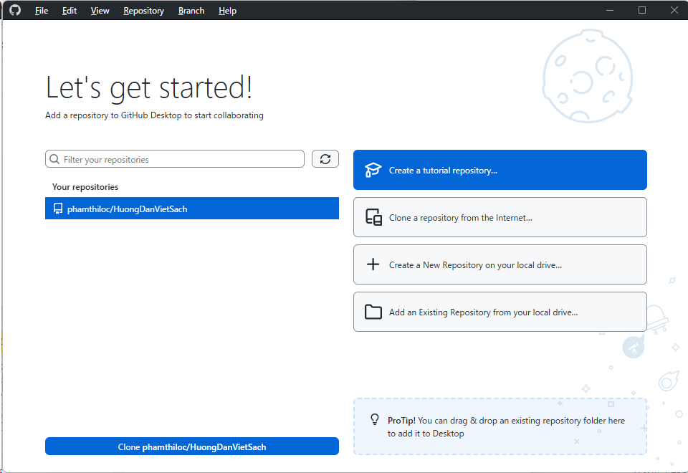The height and width of the screenshot is (473, 688).
Task: Click the Clone phamthiloc/HuongDanVietSach button
Action: pos(192,446)
